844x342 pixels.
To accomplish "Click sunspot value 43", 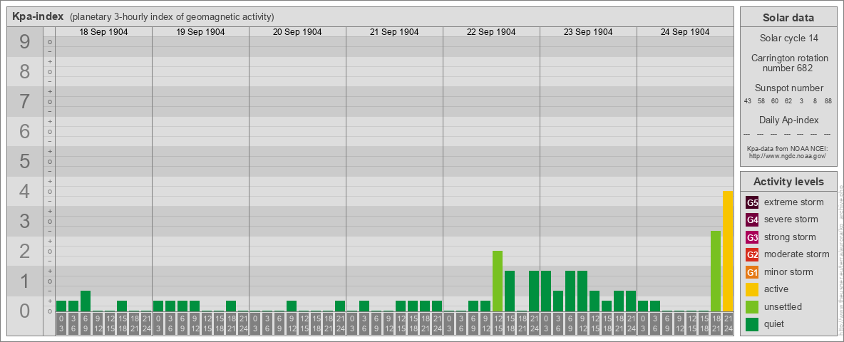I will click(747, 100).
